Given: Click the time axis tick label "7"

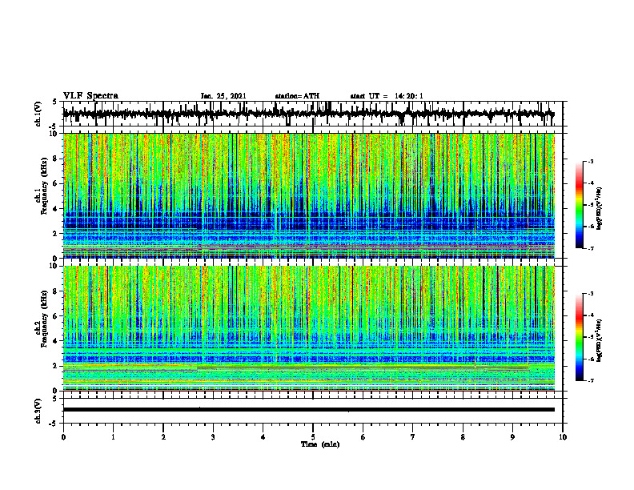Looking at the screenshot, I should coord(413,437).
